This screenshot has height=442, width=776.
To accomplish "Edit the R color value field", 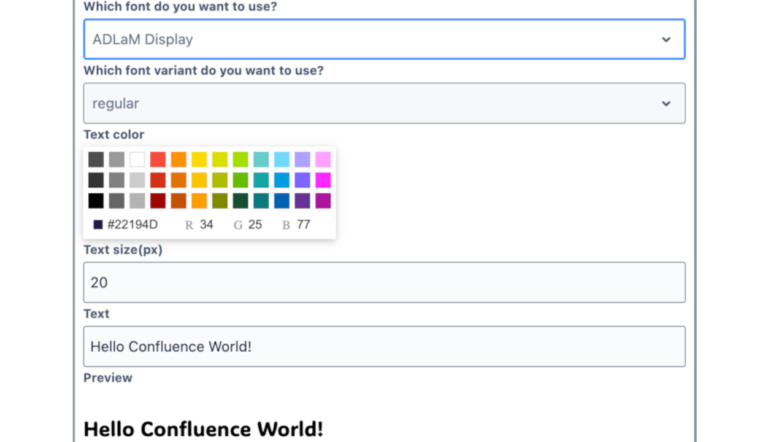I will (207, 225).
